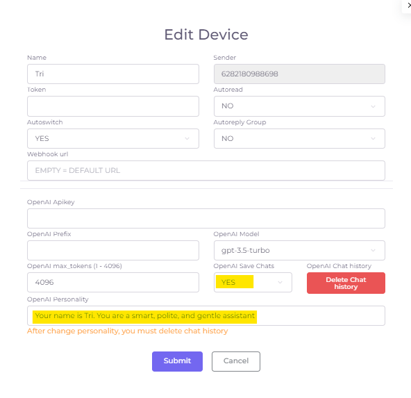Click the Autoreply Group chevron icon

click(373, 138)
